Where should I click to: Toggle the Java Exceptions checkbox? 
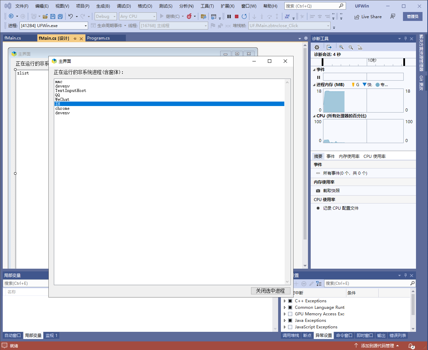click(290, 320)
